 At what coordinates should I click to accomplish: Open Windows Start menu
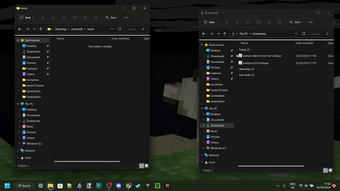tap(7, 186)
